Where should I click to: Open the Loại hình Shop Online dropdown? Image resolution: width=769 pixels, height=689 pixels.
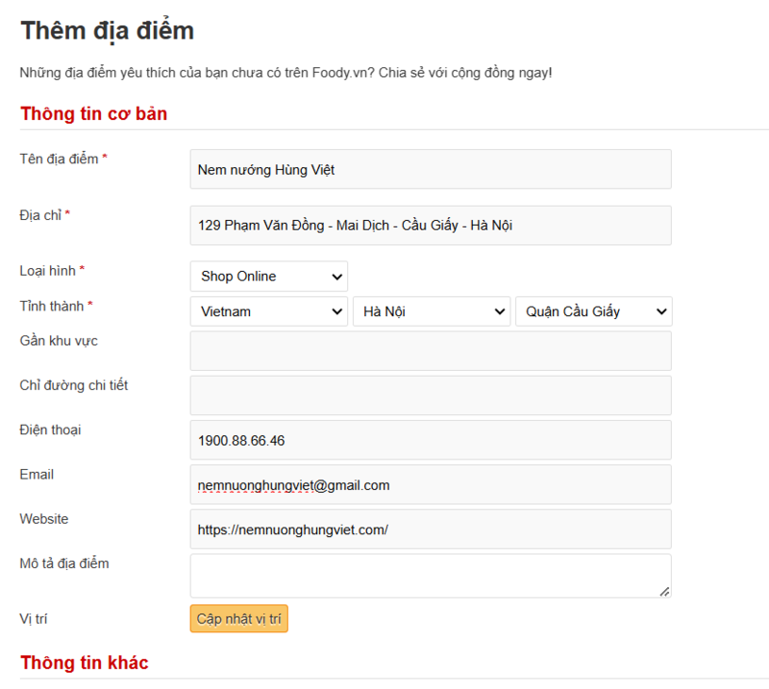click(x=268, y=277)
